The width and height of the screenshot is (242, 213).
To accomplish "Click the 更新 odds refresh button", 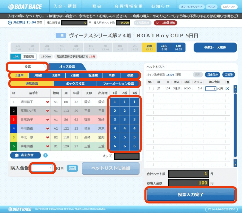I will [x=198, y=74].
